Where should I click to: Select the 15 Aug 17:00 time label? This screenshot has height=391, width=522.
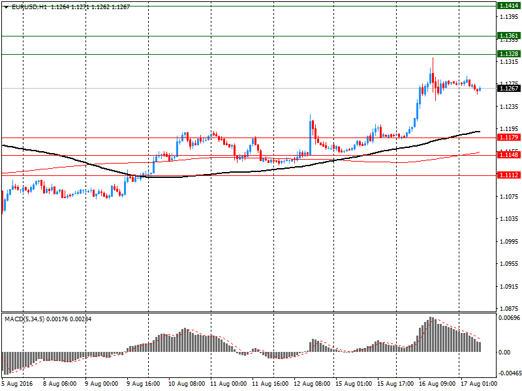[395, 384]
